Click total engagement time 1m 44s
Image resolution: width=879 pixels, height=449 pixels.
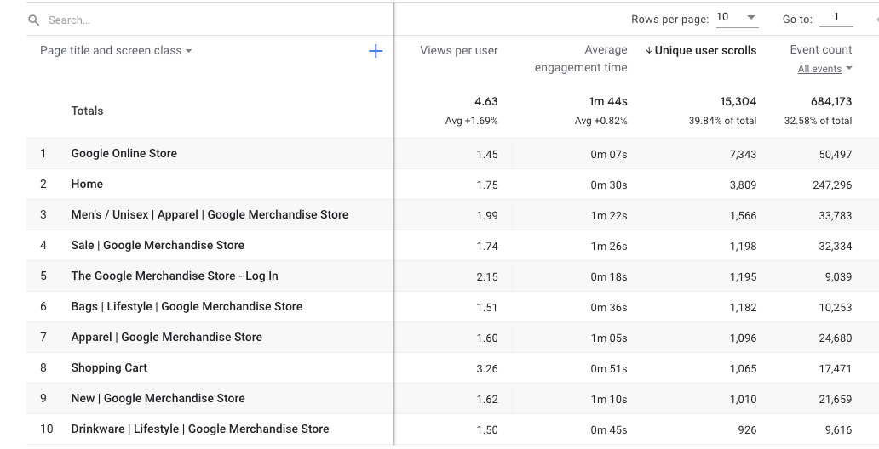(607, 102)
